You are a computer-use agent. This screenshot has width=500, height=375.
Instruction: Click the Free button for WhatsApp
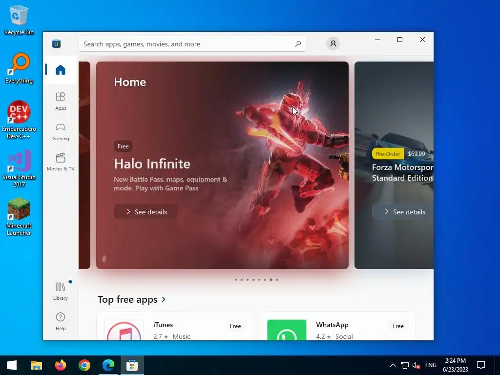[398, 326]
